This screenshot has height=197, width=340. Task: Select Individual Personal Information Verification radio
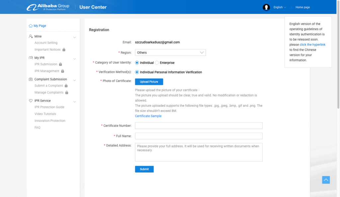coord(137,72)
